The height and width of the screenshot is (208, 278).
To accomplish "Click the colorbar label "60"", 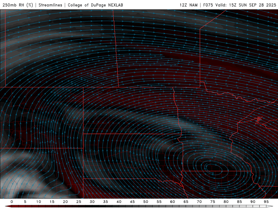I will (x=172, y=202).
